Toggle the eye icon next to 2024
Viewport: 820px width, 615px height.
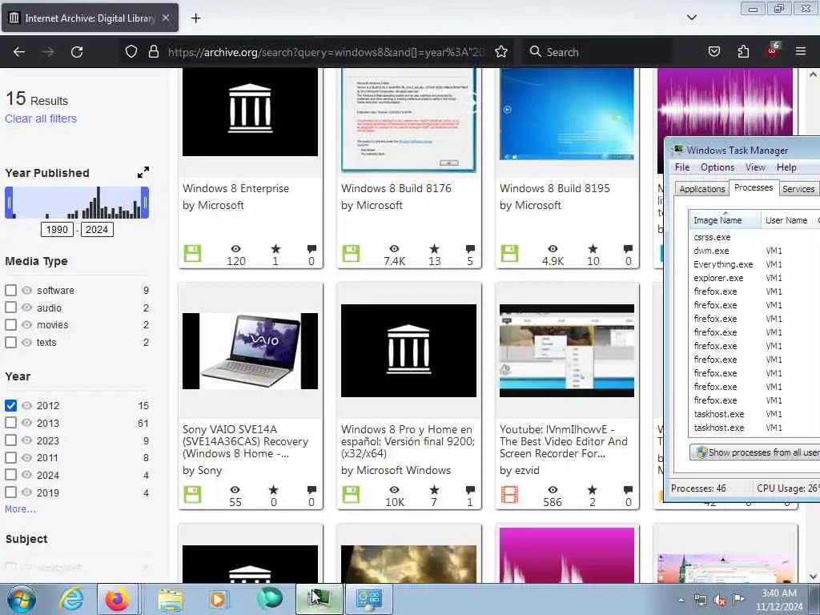(x=26, y=475)
